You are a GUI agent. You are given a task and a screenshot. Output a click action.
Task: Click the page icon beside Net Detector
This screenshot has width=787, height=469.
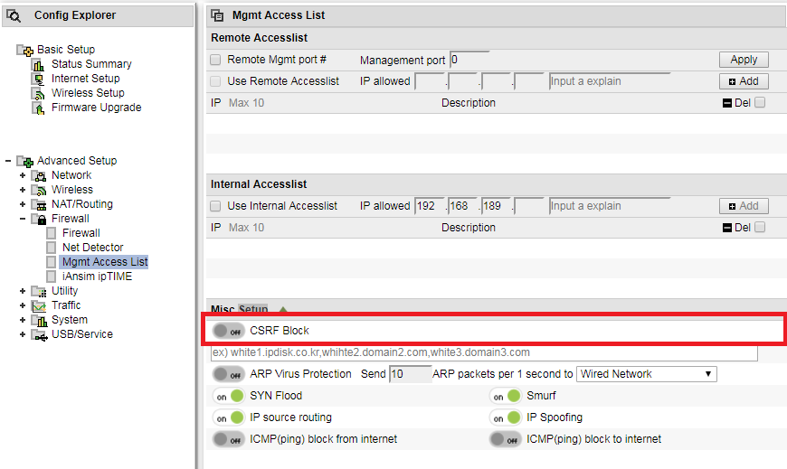(x=51, y=248)
